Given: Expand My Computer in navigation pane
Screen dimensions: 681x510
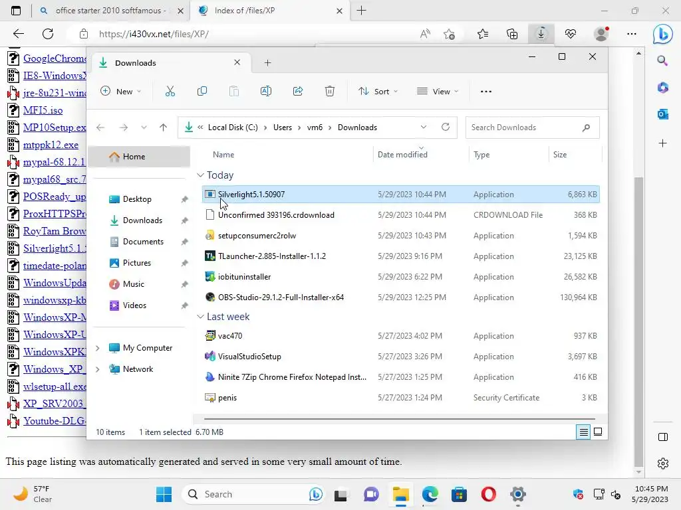Looking at the screenshot, I should (98, 348).
